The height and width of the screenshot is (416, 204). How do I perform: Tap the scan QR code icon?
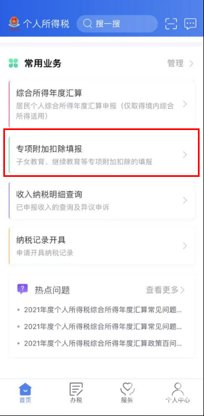[x=171, y=24]
